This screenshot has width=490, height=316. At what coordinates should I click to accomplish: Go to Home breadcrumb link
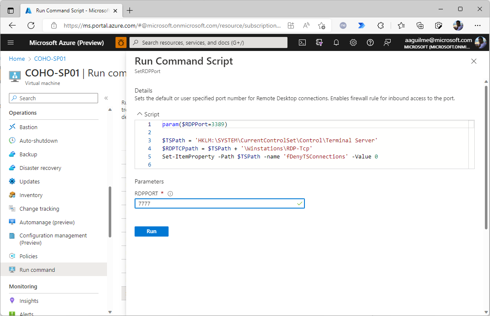click(x=17, y=59)
